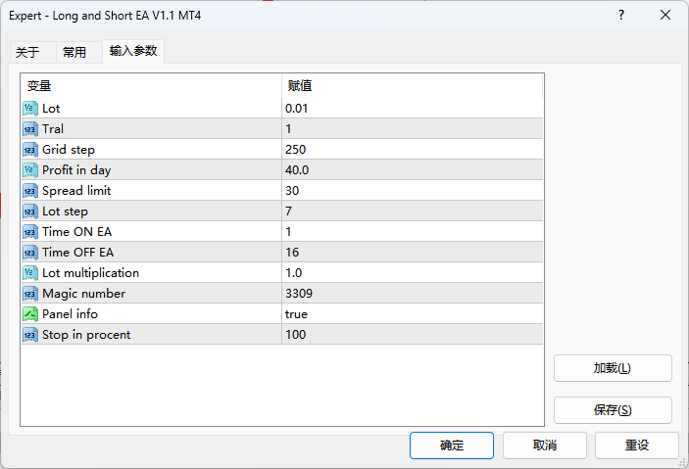Select the Lot value 0.01 cell

413,109
